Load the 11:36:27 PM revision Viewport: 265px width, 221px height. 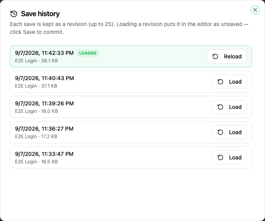point(230,132)
